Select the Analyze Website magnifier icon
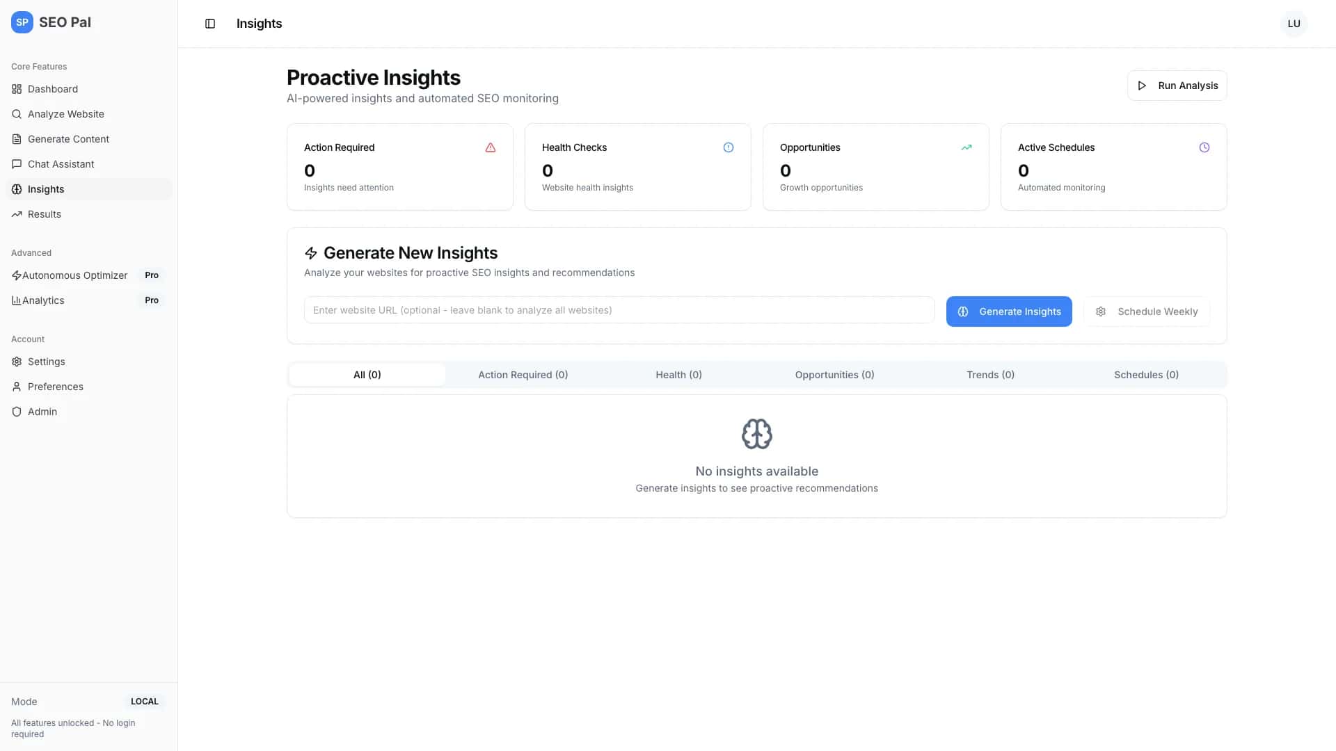The width and height of the screenshot is (1336, 751). pyautogui.click(x=17, y=114)
